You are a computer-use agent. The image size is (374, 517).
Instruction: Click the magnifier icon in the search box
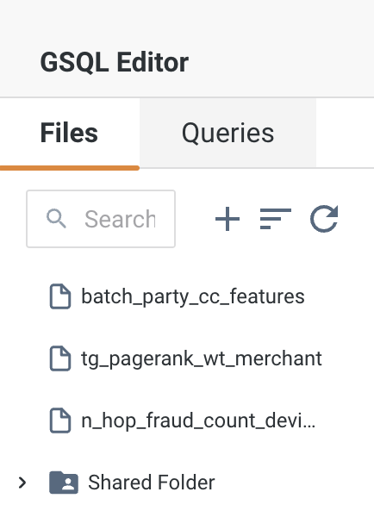pos(56,218)
